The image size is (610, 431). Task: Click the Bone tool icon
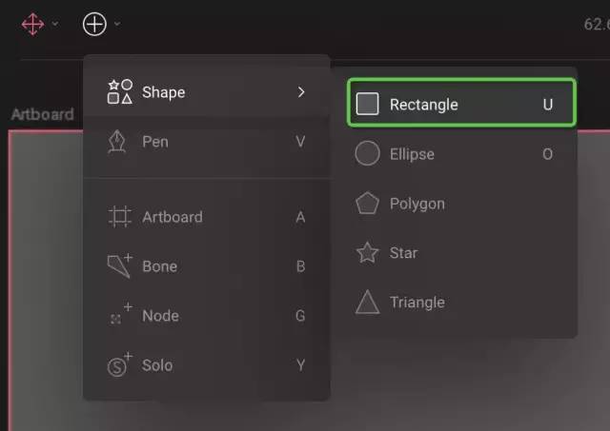120,266
